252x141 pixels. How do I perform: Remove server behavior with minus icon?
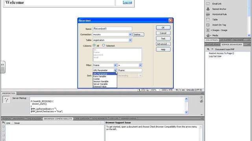212,49
